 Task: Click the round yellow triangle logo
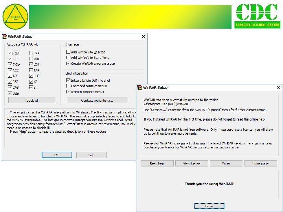pyautogui.click(x=15, y=16)
